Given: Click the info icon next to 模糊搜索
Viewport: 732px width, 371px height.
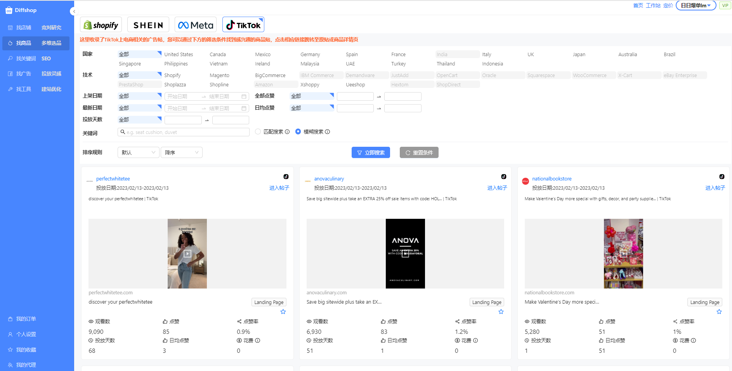Looking at the screenshot, I should (x=328, y=132).
